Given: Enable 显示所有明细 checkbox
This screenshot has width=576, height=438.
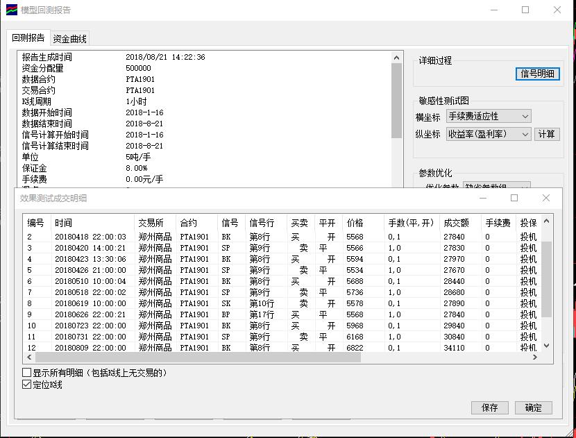Looking at the screenshot, I should pos(26,373).
